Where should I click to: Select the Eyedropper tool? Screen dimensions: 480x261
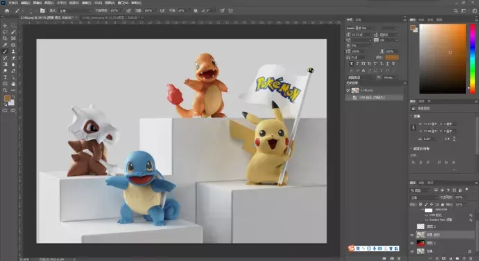pos(5,45)
